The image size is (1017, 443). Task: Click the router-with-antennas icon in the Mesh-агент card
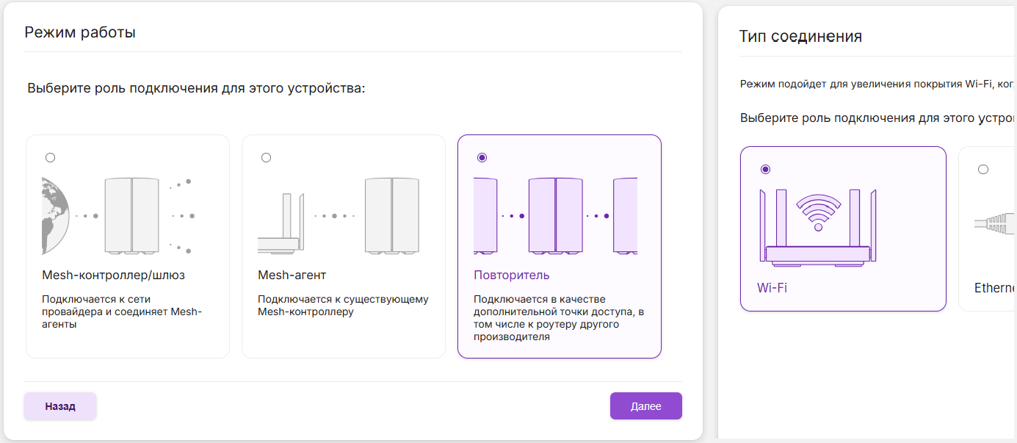(x=282, y=223)
